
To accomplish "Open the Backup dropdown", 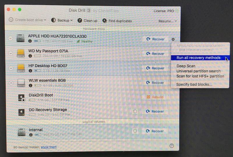I will (62, 20).
